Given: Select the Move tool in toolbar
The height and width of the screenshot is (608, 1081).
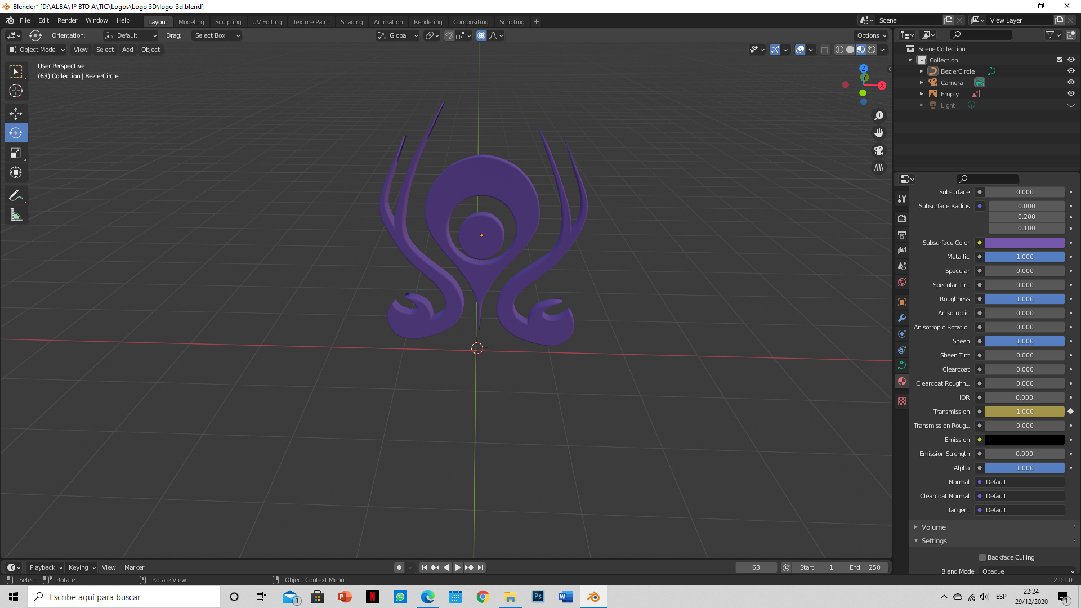Looking at the screenshot, I should tap(16, 113).
